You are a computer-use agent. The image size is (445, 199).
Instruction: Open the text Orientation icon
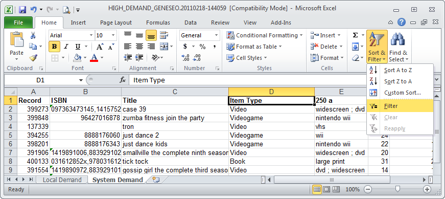point(155,58)
